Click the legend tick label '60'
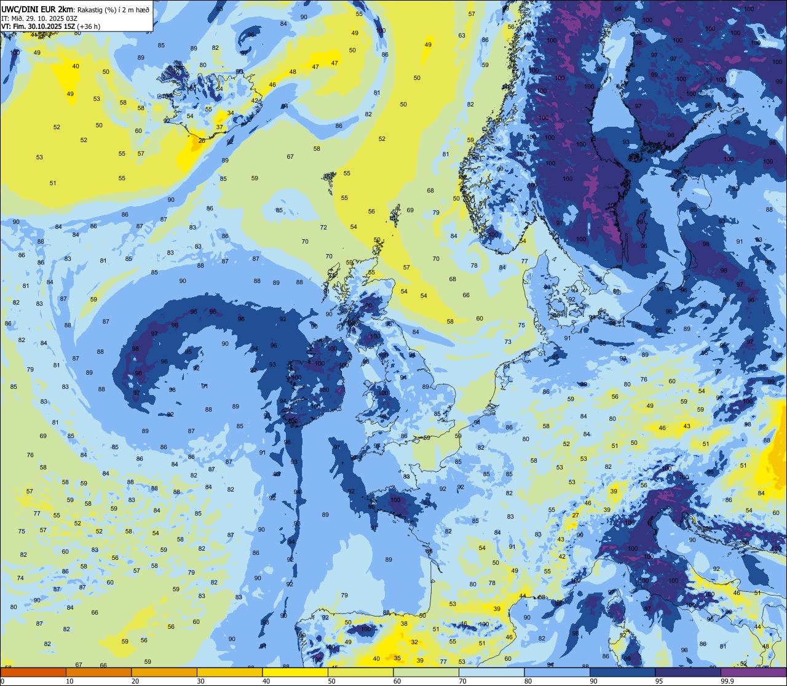The width and height of the screenshot is (787, 686). 397,681
